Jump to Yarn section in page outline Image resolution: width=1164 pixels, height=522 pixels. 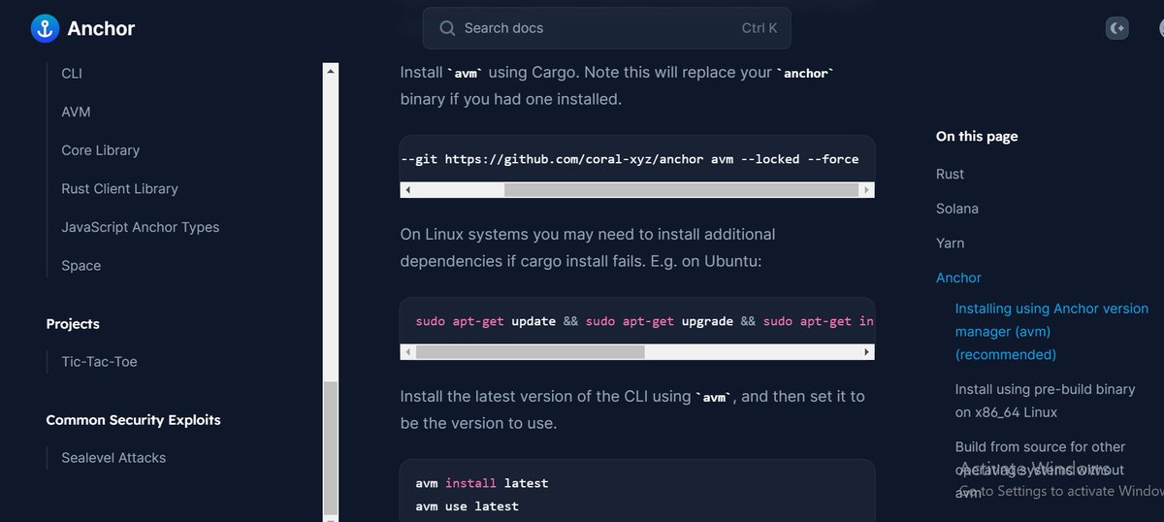pos(950,244)
